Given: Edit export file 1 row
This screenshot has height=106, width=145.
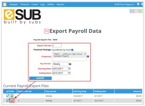Looking at the screenshot, I should coord(8,95).
